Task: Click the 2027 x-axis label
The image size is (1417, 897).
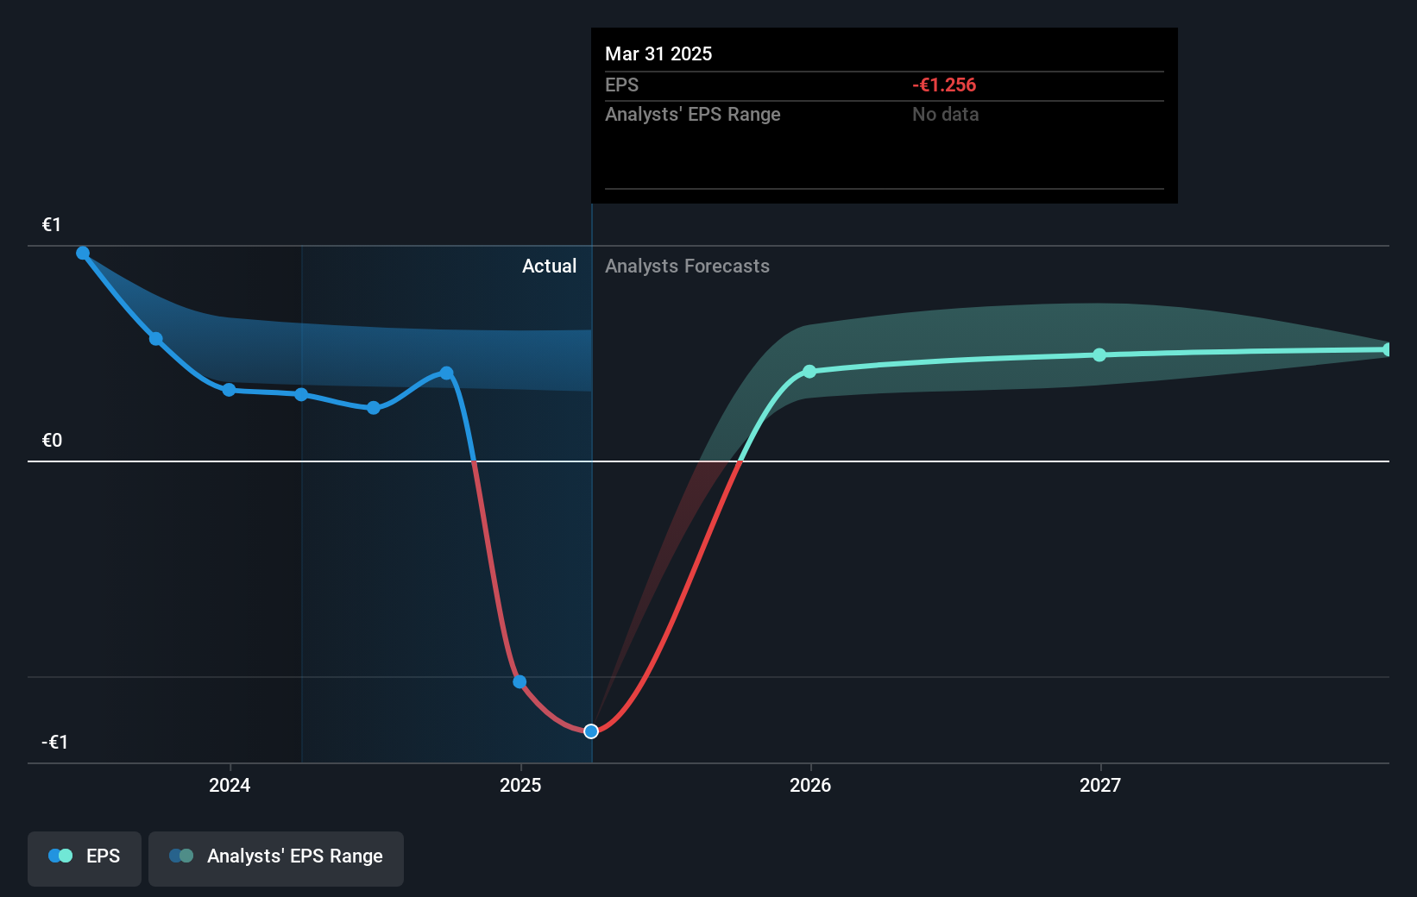Action: coord(1100,785)
